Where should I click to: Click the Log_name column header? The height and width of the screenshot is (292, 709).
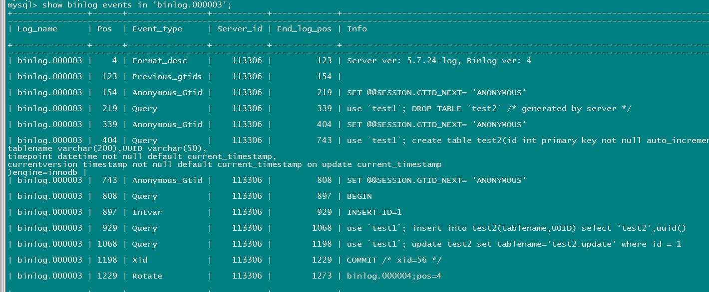tap(37, 29)
